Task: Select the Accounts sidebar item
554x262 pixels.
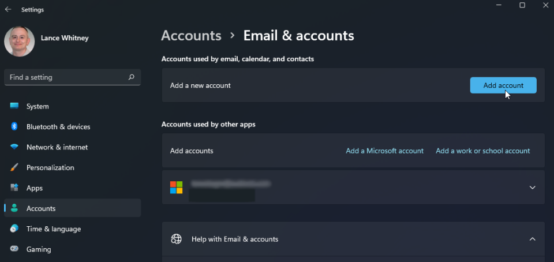Action: point(73,209)
